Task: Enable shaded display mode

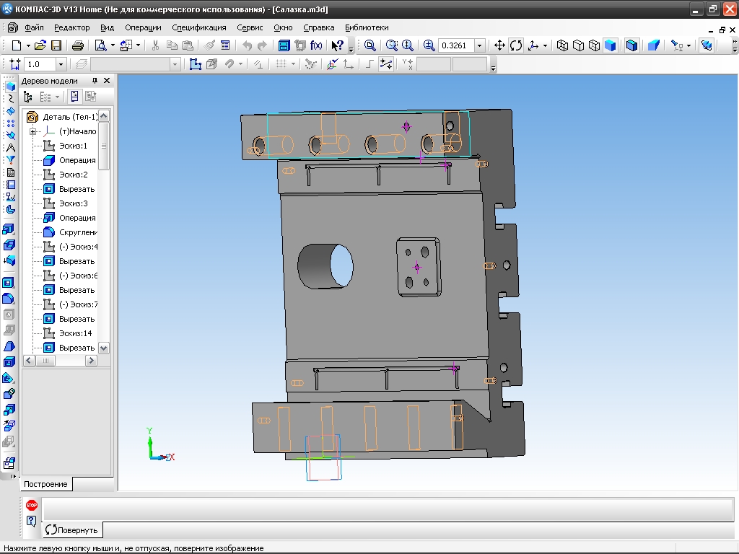Action: 611,45
